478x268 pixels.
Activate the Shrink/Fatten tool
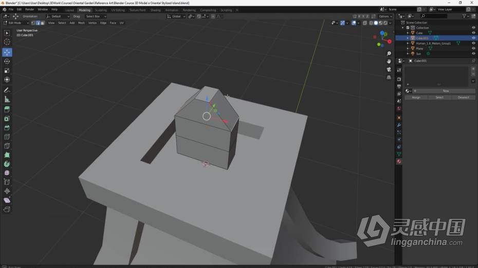pyautogui.click(x=7, y=191)
